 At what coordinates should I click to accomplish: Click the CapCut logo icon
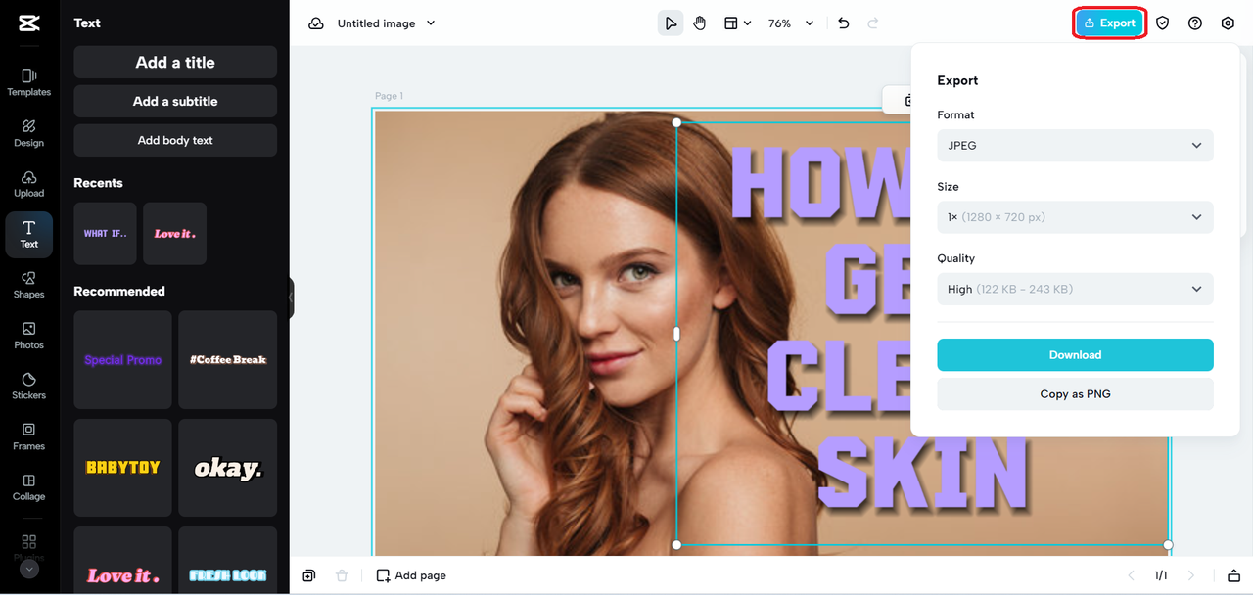coord(28,23)
